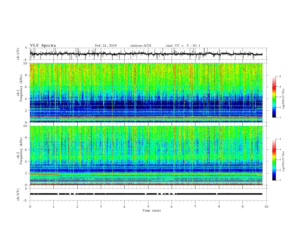Select the ch.2 colorbar "log(PSD)(V²/Hz)" label
This screenshot has width=300, height=232.
pos(284,161)
